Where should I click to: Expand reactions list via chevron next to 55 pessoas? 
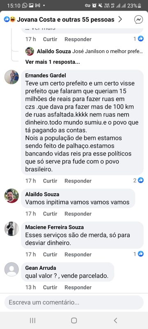[x=120, y=19]
